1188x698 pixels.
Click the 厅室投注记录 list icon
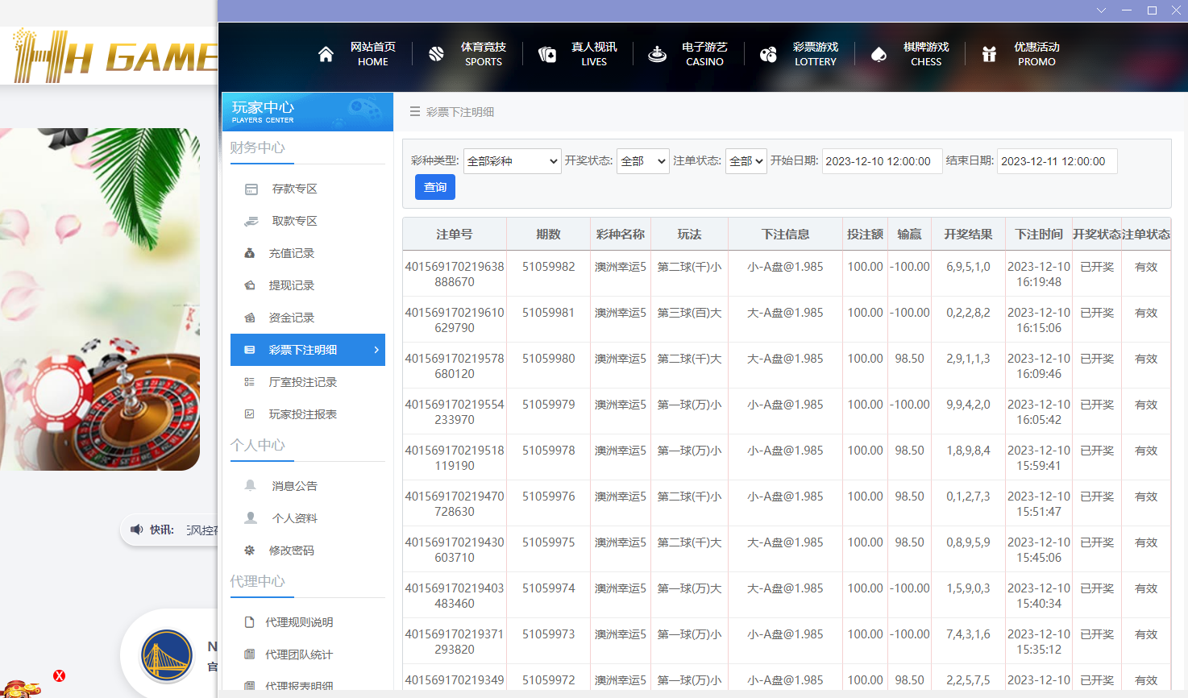coord(250,382)
